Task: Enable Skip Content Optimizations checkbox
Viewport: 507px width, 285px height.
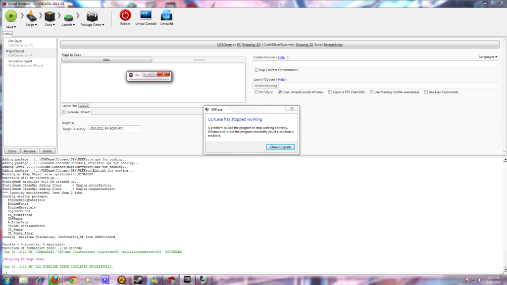Action: pyautogui.click(x=256, y=70)
